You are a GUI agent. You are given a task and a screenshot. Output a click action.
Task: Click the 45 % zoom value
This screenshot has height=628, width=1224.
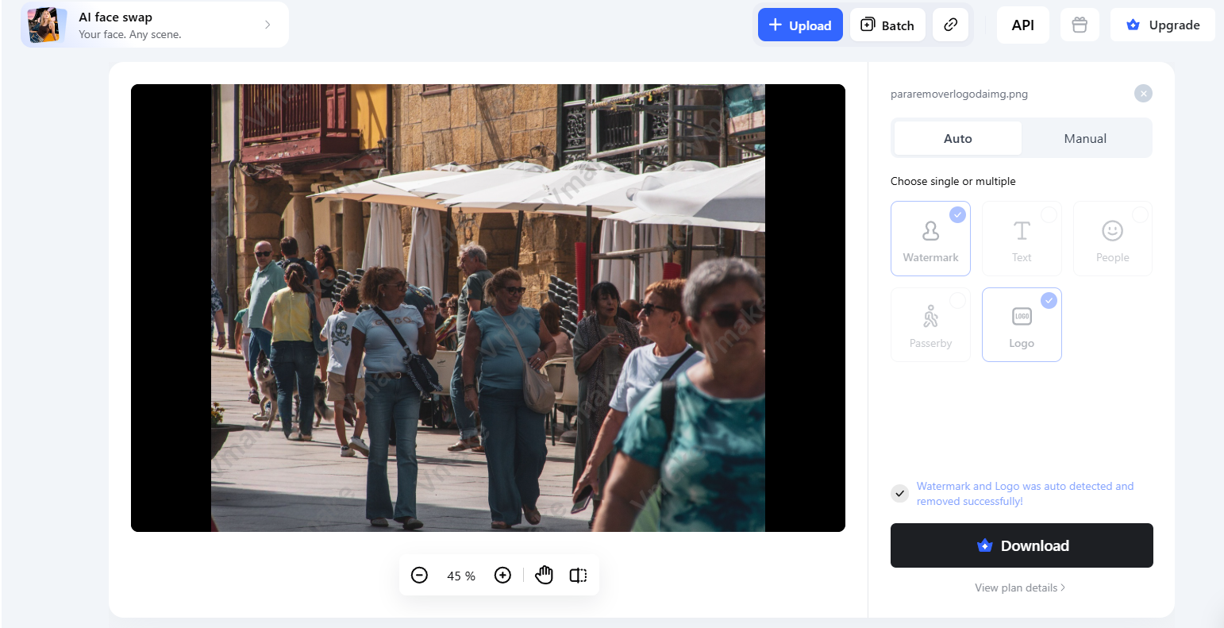(x=461, y=576)
